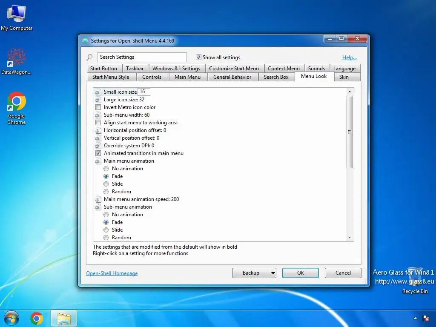Open the Windows Start button

tap(11, 318)
